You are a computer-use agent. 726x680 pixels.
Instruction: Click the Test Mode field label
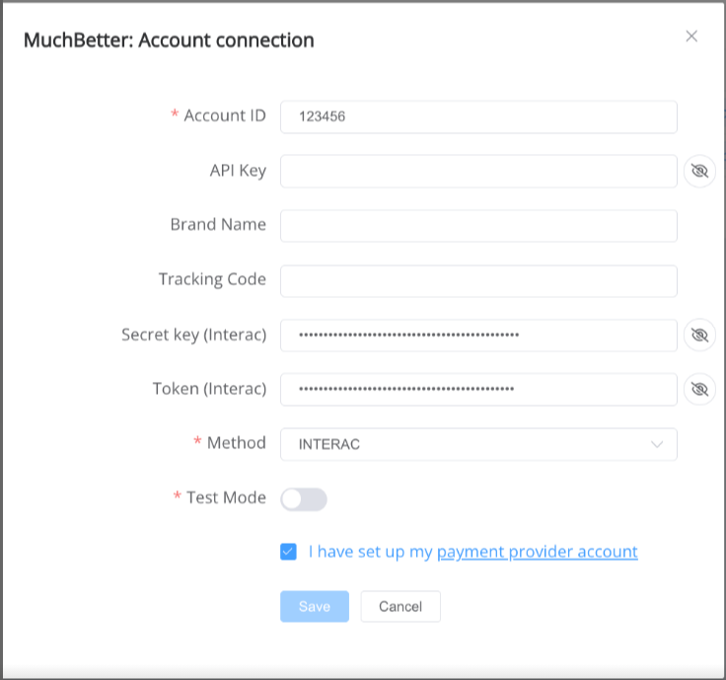pyautogui.click(x=226, y=497)
